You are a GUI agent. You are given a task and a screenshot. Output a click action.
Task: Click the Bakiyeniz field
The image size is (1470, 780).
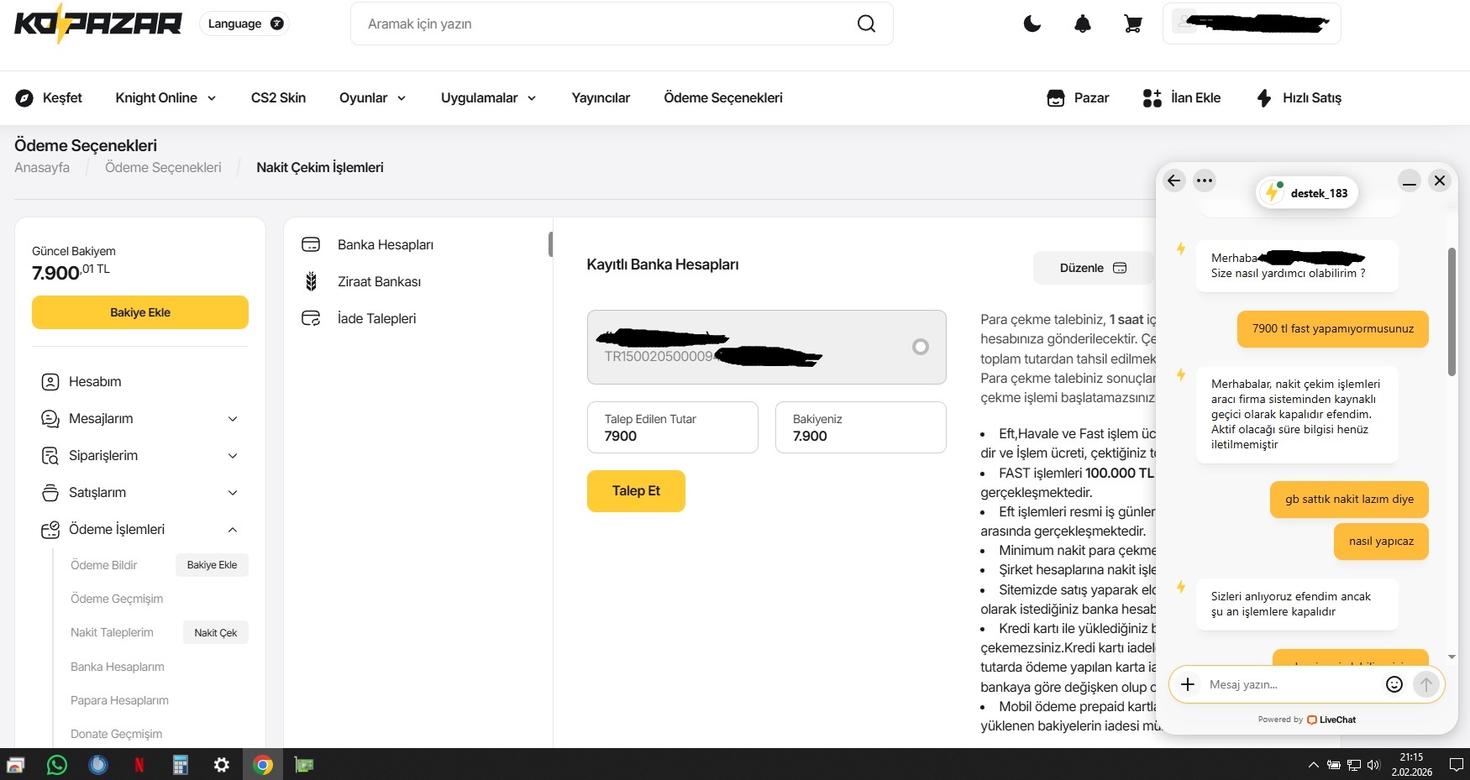[x=861, y=427]
